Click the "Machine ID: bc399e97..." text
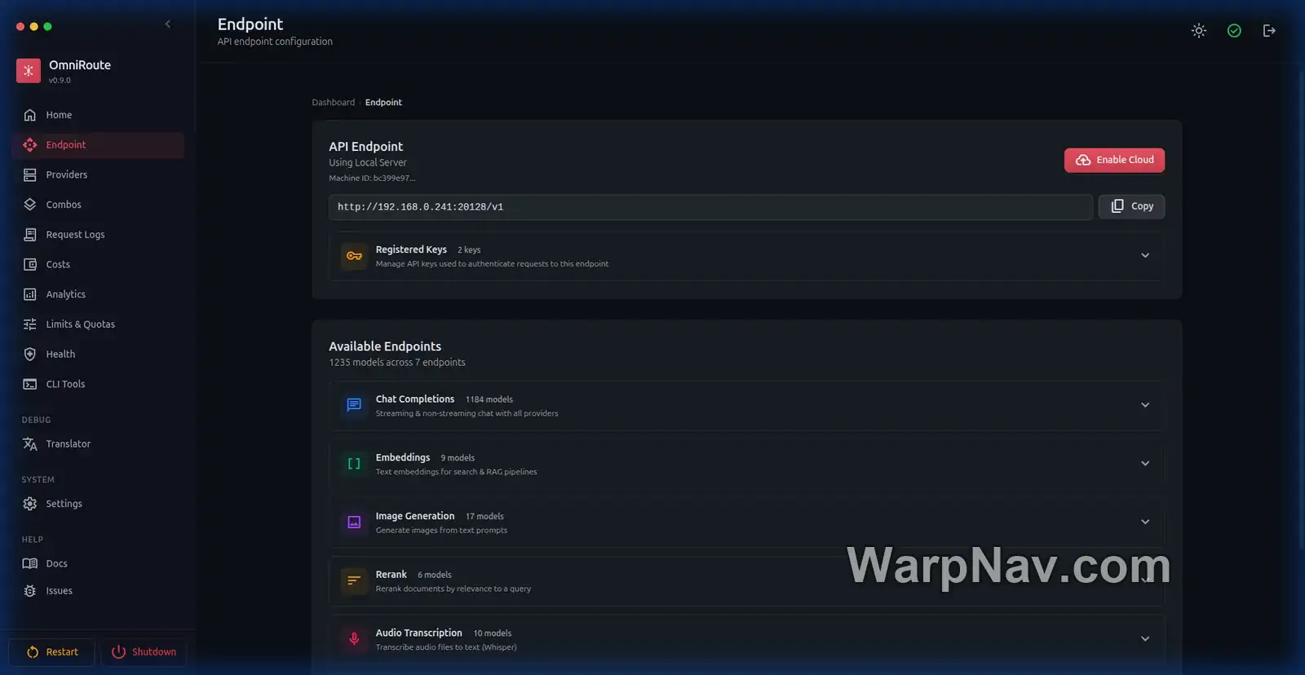Screen dimensions: 1305x675 tap(372, 179)
